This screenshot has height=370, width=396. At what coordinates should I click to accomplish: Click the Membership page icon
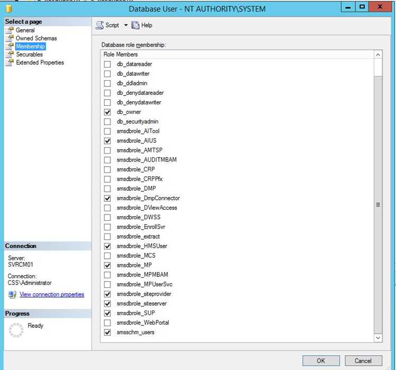click(x=10, y=46)
